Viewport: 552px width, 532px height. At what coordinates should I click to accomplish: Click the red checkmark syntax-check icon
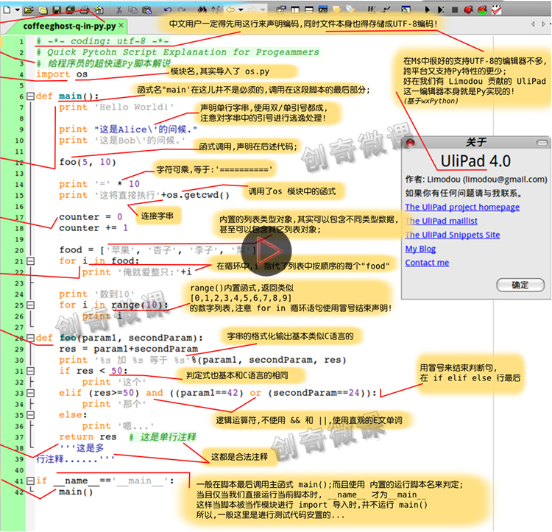coord(496,10)
